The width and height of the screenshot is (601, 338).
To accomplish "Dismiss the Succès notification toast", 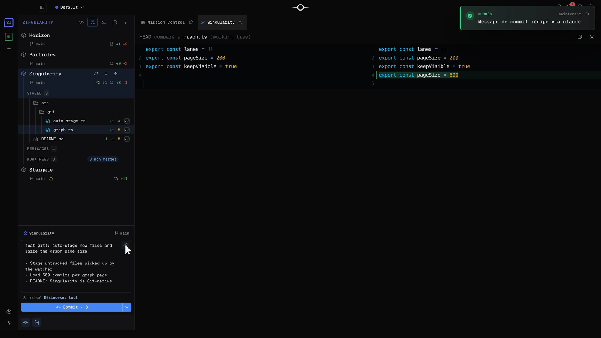I will pos(588,14).
